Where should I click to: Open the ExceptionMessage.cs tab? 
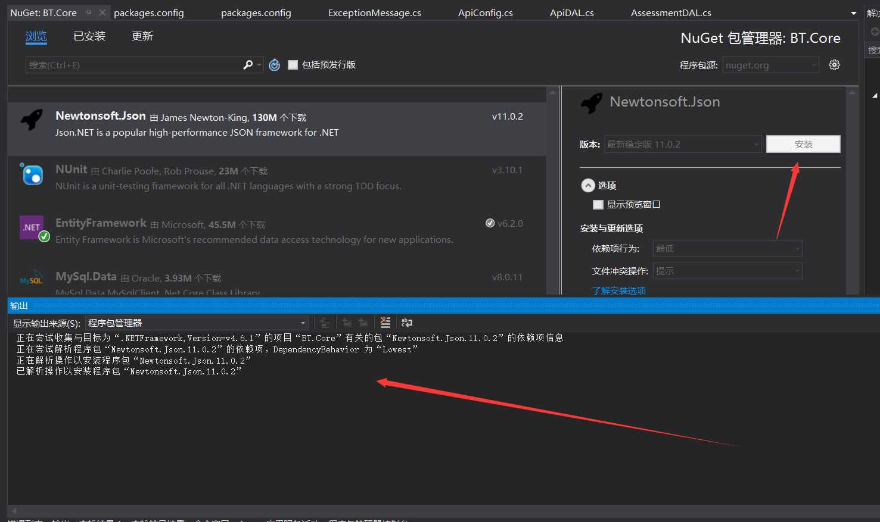click(375, 12)
